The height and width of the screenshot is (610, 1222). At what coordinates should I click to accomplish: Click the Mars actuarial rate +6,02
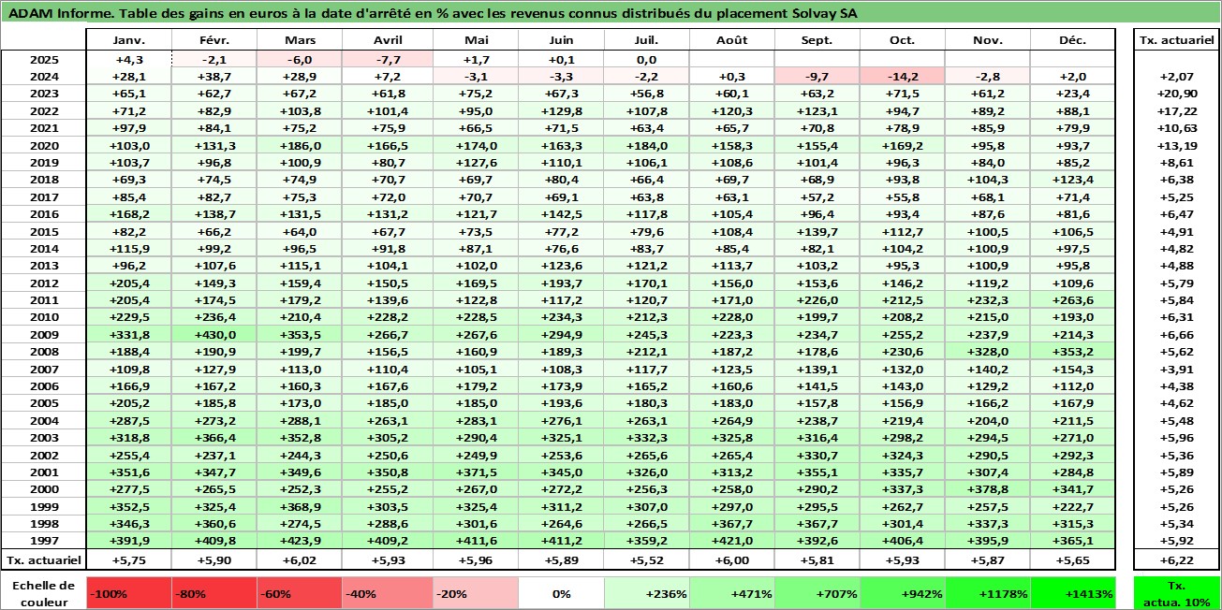tap(300, 559)
